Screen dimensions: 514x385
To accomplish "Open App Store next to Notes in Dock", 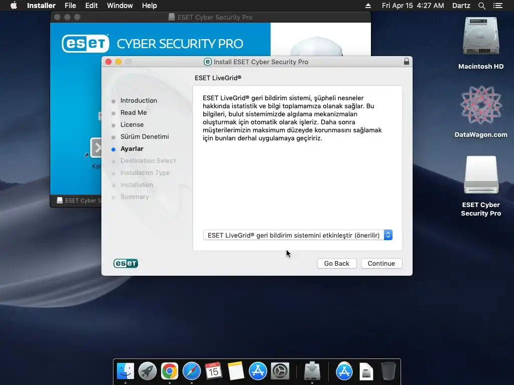I will (258, 371).
